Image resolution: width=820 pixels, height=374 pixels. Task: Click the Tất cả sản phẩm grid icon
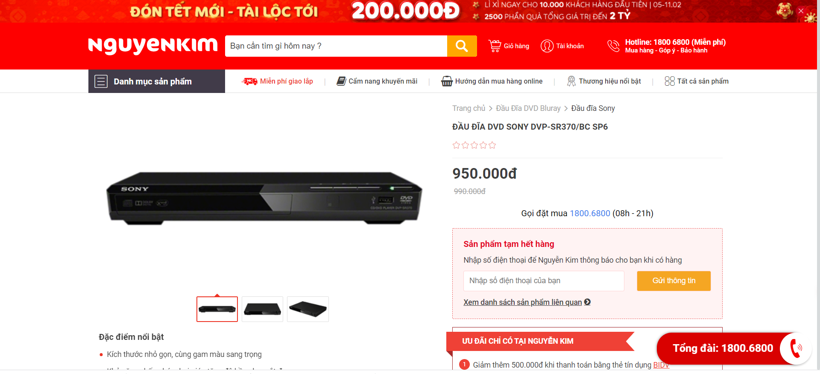tap(669, 81)
